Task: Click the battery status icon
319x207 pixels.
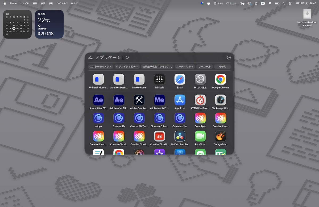Action: pyautogui.click(x=277, y=3)
